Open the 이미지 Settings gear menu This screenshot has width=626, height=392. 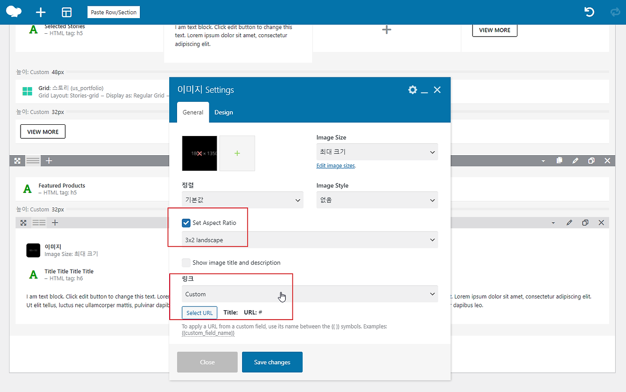(413, 90)
